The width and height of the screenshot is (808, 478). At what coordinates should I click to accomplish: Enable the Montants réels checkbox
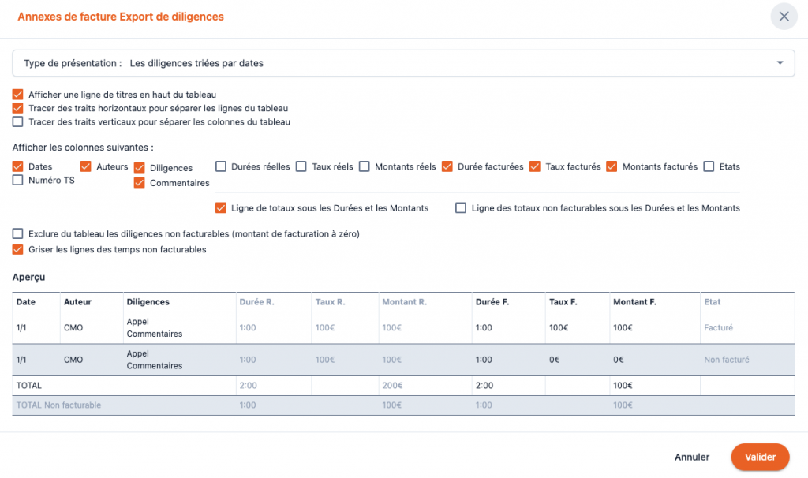(x=365, y=166)
